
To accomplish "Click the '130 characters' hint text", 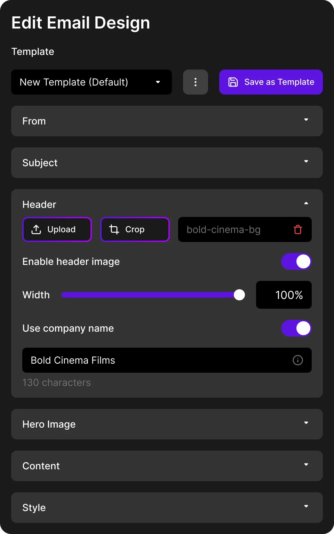I will (57, 382).
